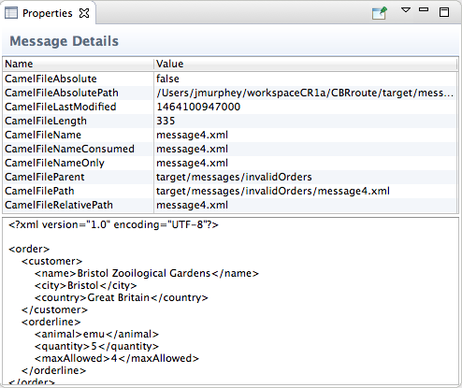Minimize the Properties panel
Image resolution: width=462 pixels, height=388 pixels.
tap(424, 9)
